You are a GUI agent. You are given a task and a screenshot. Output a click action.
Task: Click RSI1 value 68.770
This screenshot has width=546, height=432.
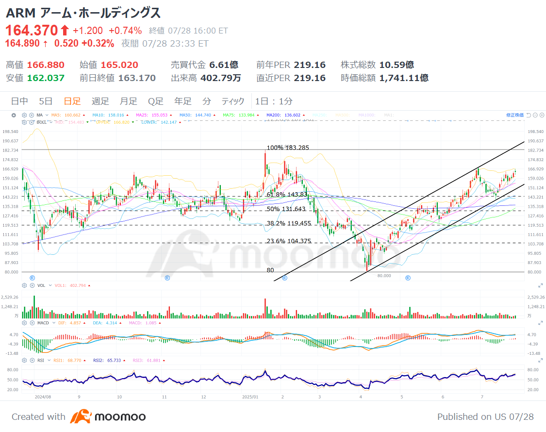[x=74, y=360]
